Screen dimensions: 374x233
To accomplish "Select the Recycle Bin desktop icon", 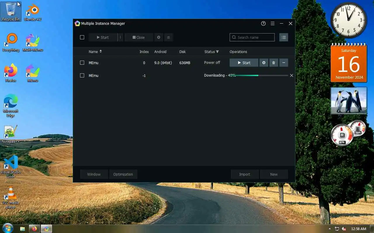I will coord(11,12).
